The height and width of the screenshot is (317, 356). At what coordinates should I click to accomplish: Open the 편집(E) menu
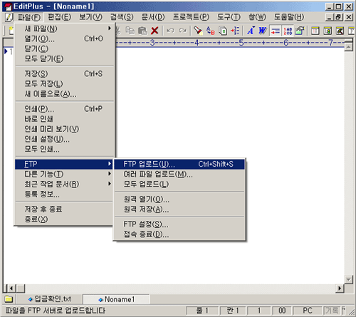[x=59, y=17]
